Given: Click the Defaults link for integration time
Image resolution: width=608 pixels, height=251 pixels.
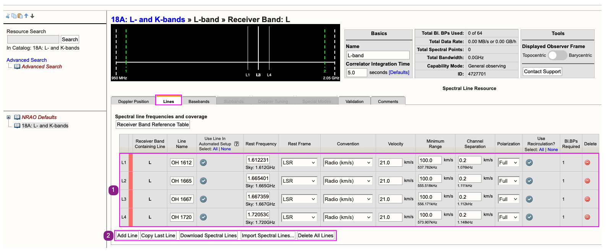Looking at the screenshot, I should click(399, 72).
